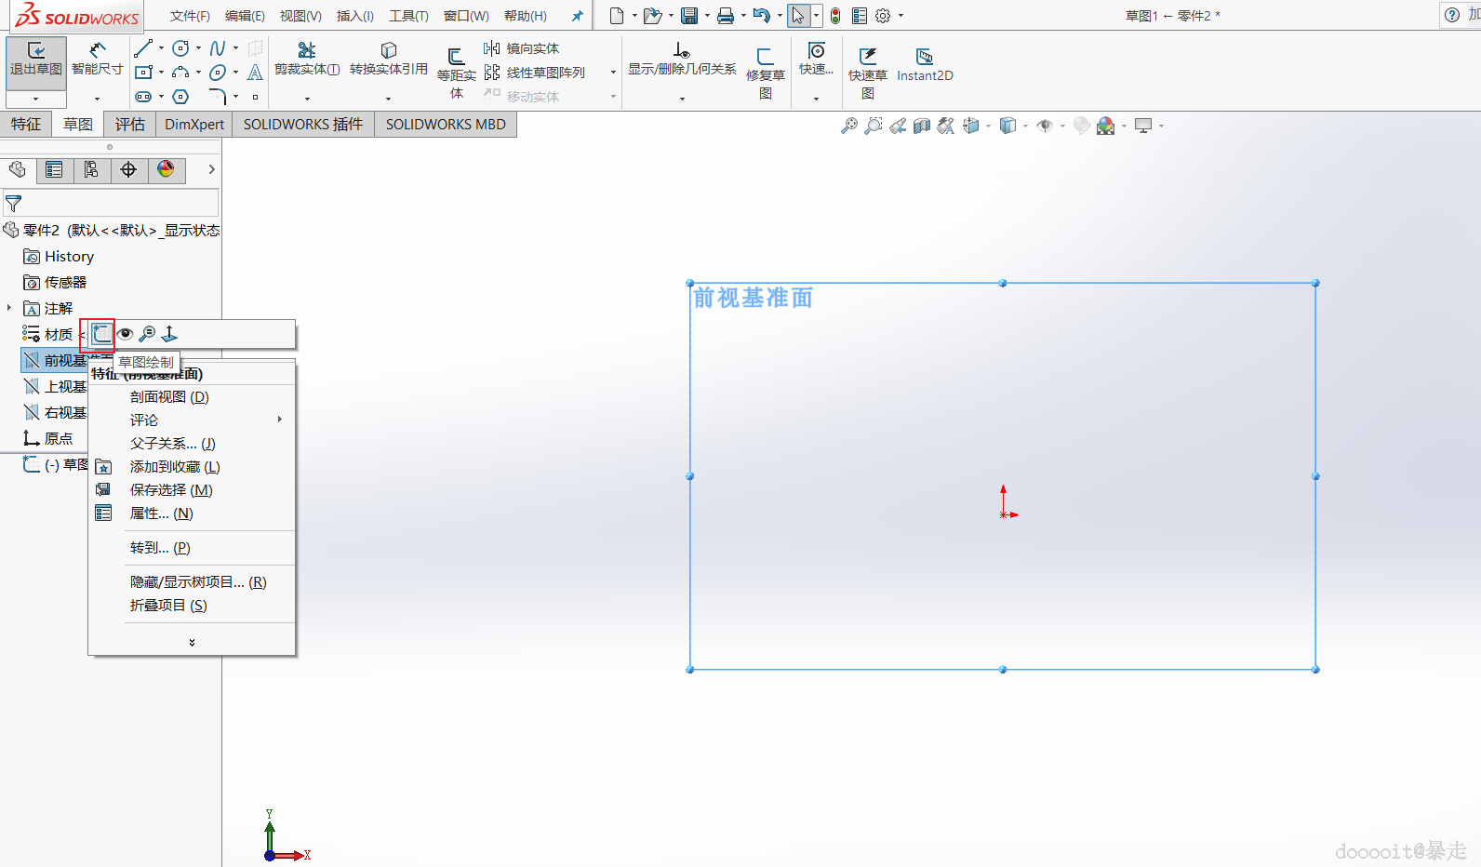This screenshot has width=1481, height=867.
Task: Click Zoom to Area in view toolbar
Action: [874, 126]
